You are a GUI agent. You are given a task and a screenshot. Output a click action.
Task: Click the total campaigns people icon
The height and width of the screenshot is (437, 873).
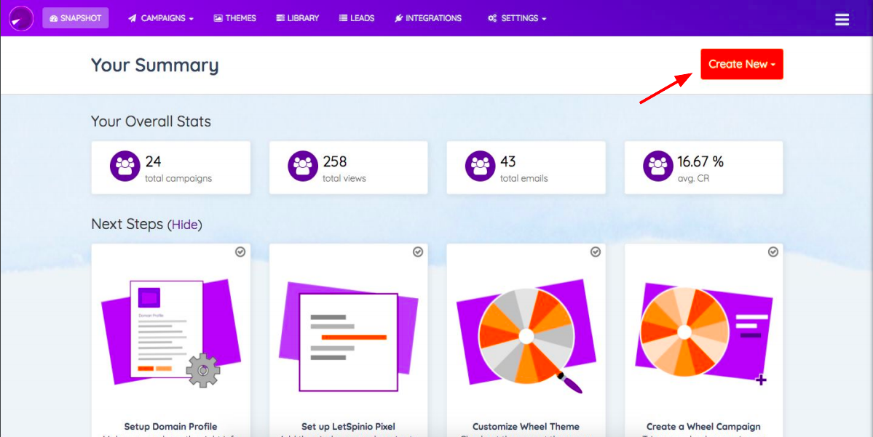[125, 167]
